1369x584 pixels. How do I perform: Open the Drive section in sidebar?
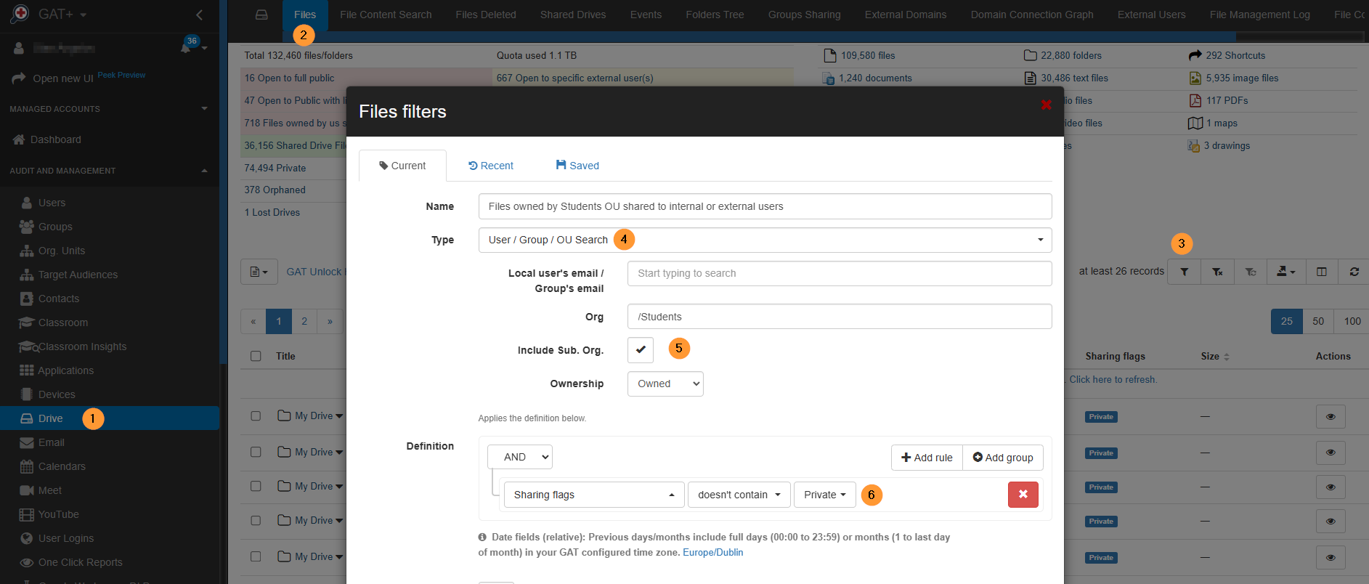pyautogui.click(x=109, y=418)
